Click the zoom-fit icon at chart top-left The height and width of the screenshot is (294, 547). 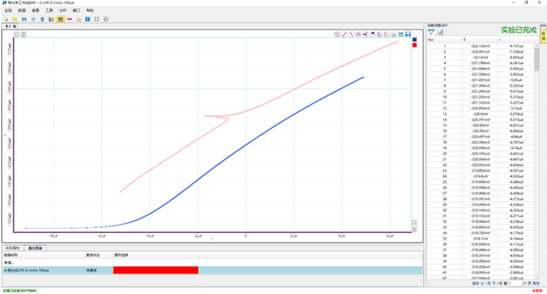16,34
